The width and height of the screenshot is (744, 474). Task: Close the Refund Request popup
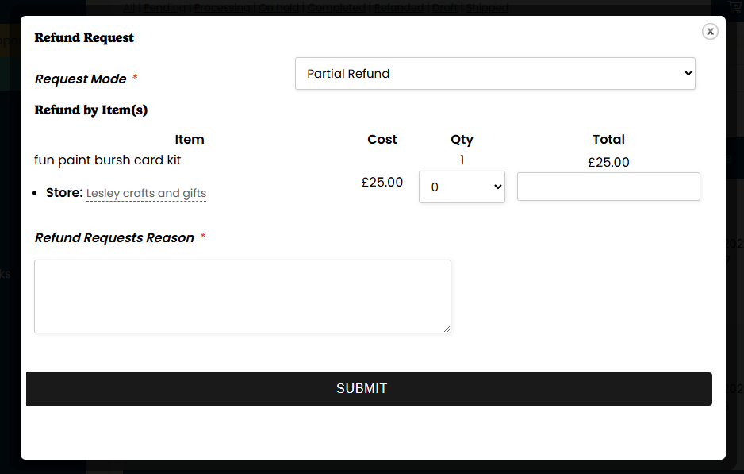[710, 31]
